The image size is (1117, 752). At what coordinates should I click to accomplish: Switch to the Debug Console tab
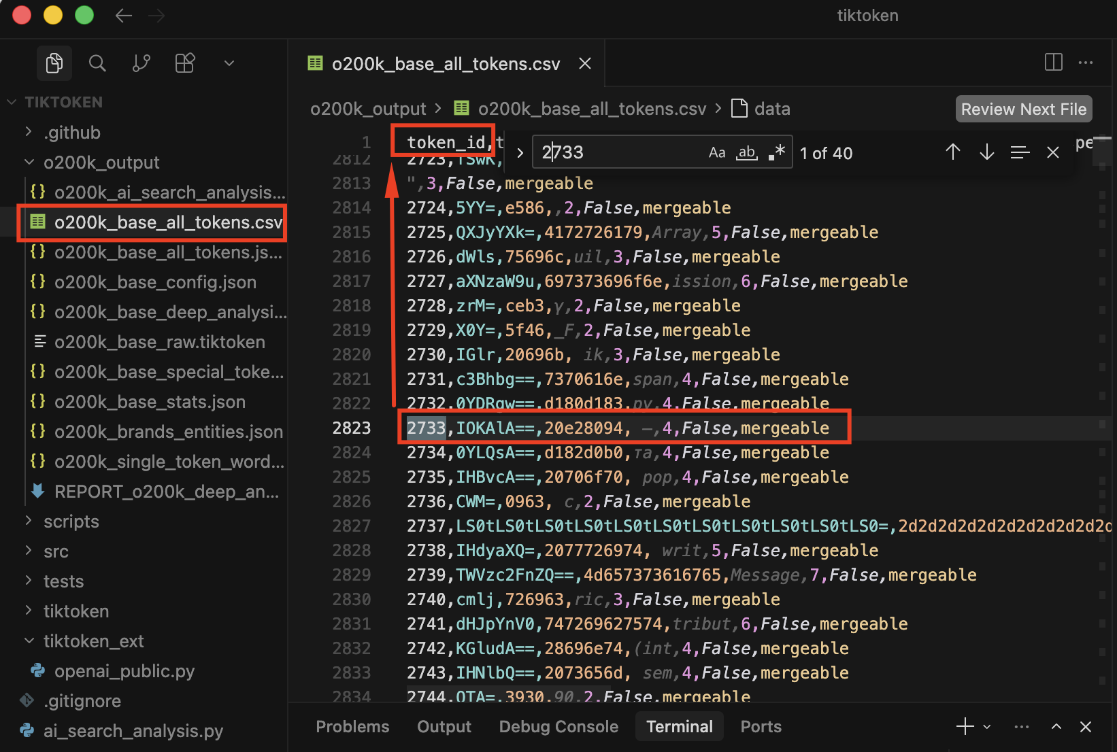[558, 726]
